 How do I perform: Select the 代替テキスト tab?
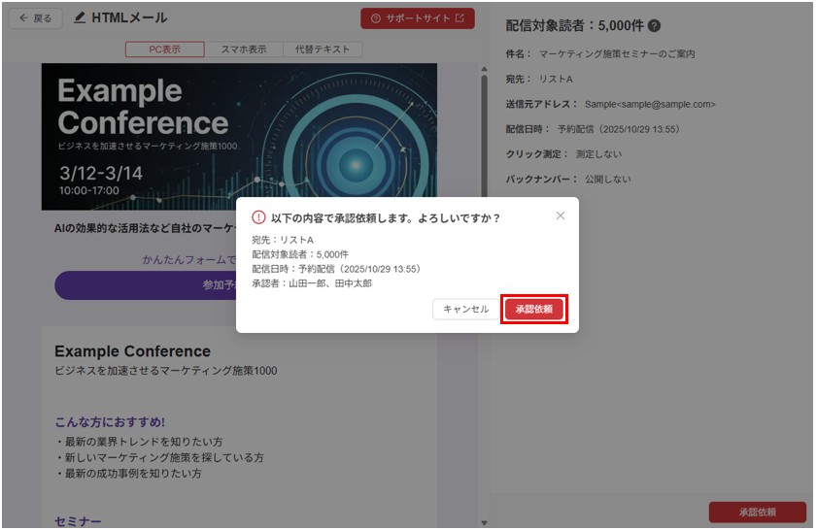(322, 50)
